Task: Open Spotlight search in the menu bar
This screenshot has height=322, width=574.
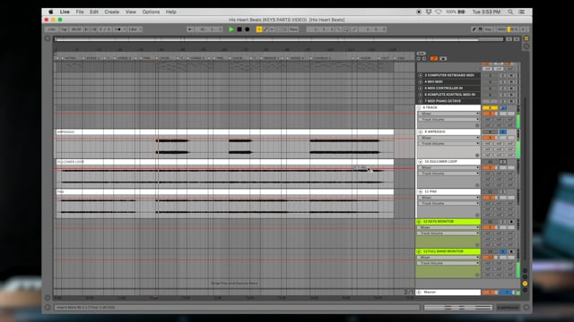Action: pos(510,12)
